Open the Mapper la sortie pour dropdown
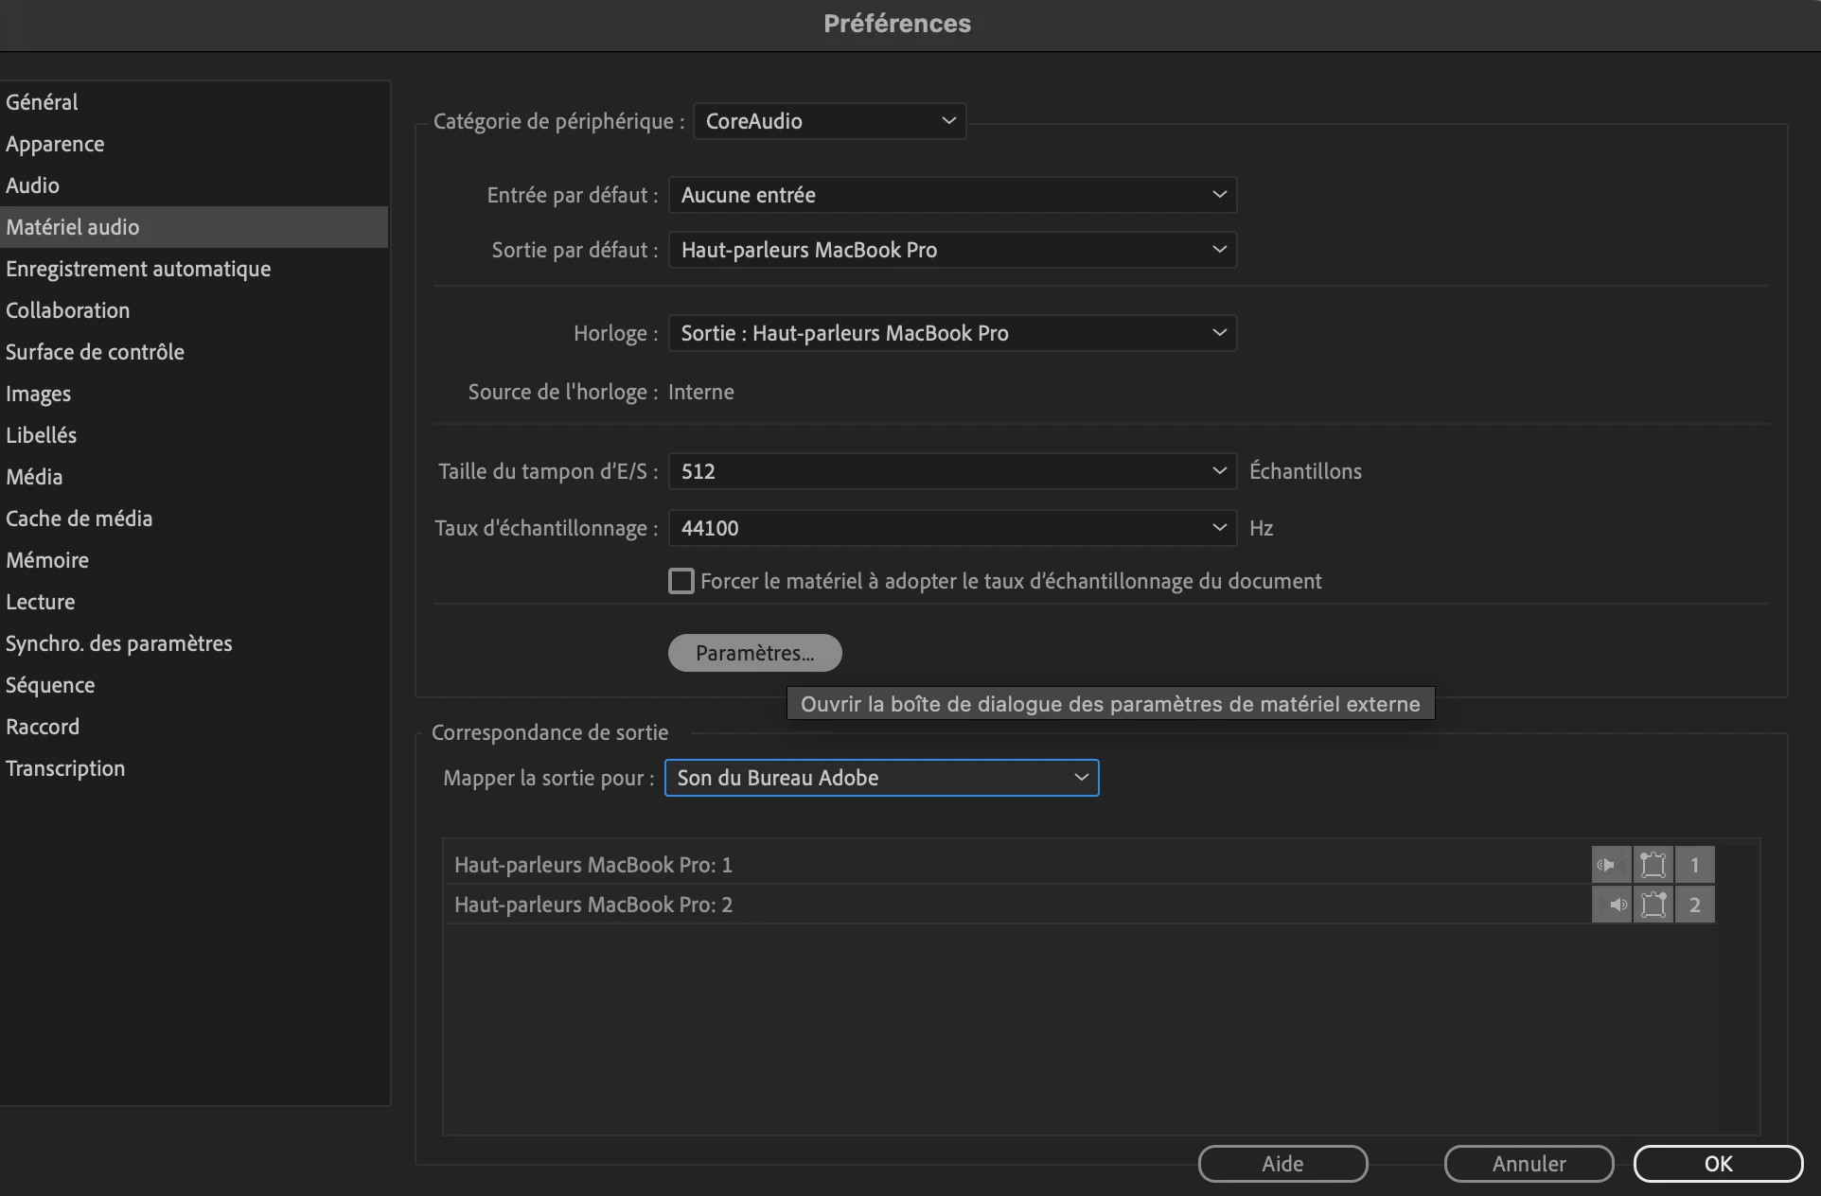 click(x=881, y=778)
